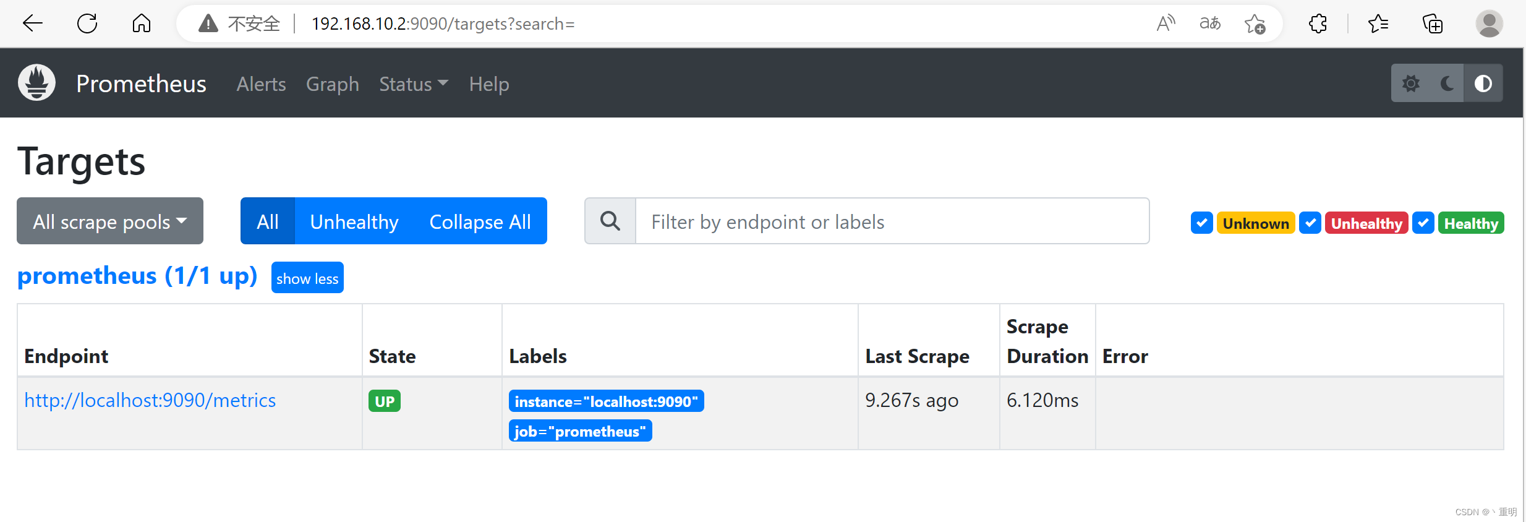Toggle the Unhealthy state checkbox
The width and height of the screenshot is (1526, 522).
click(x=1310, y=223)
